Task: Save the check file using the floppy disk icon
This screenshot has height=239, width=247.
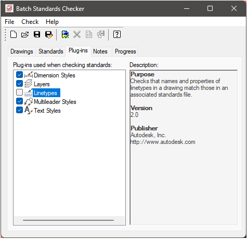Action: (x=37, y=34)
